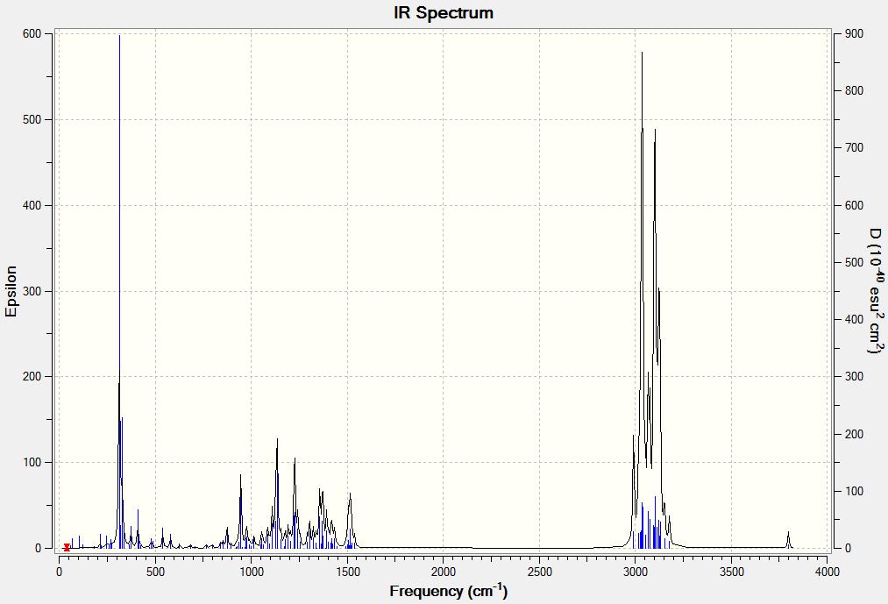Click the red frequency marker near zero

click(x=67, y=547)
